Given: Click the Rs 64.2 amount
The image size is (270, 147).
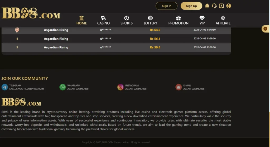Looking at the screenshot, I should tap(155, 30).
